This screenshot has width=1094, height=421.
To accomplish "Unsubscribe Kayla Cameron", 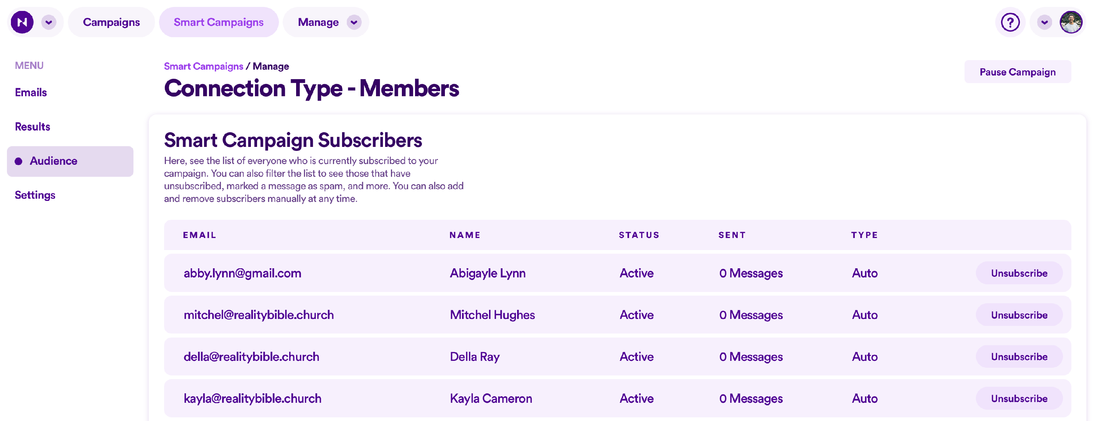I will pos(1019,398).
